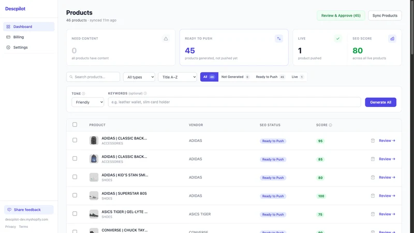The width and height of the screenshot is (414, 233).
Task: Open Settings in the sidebar
Action: pos(29,47)
